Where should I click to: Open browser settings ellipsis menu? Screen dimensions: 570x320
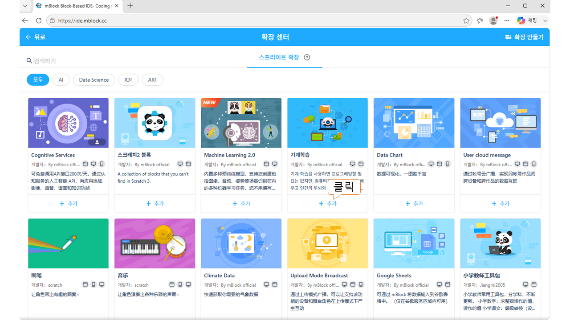pos(507,20)
